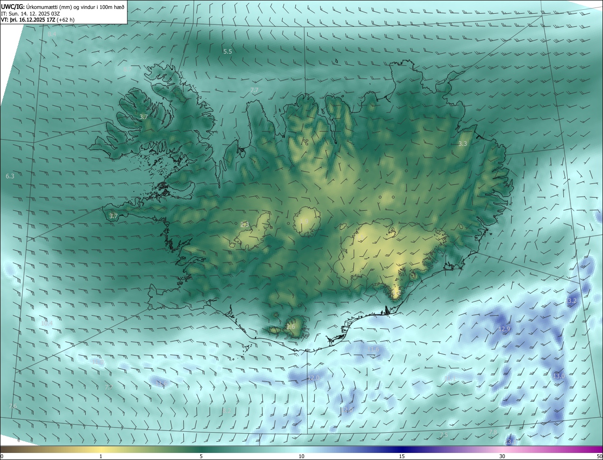
Task: Select the 6.3 value at the west edge
Action: [x=10, y=176]
